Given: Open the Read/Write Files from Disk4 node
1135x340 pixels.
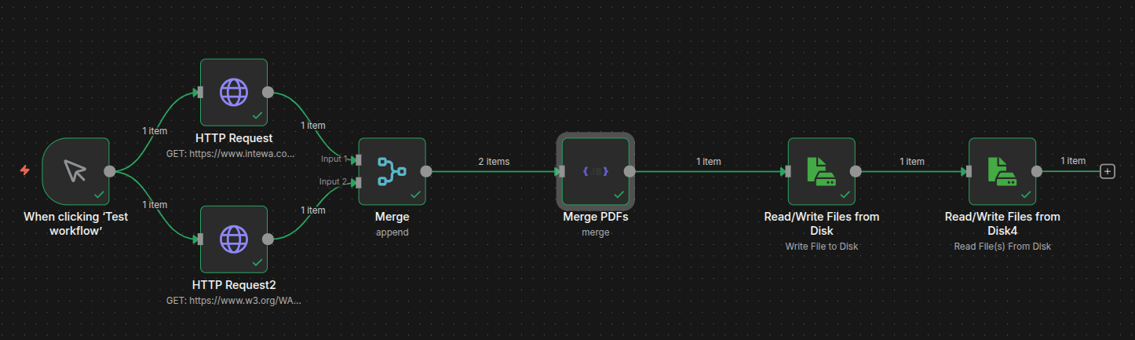Looking at the screenshot, I should click(1002, 171).
